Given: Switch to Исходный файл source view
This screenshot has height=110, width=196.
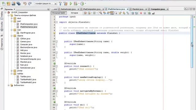Looking at the screenshot, I should 59,13.
